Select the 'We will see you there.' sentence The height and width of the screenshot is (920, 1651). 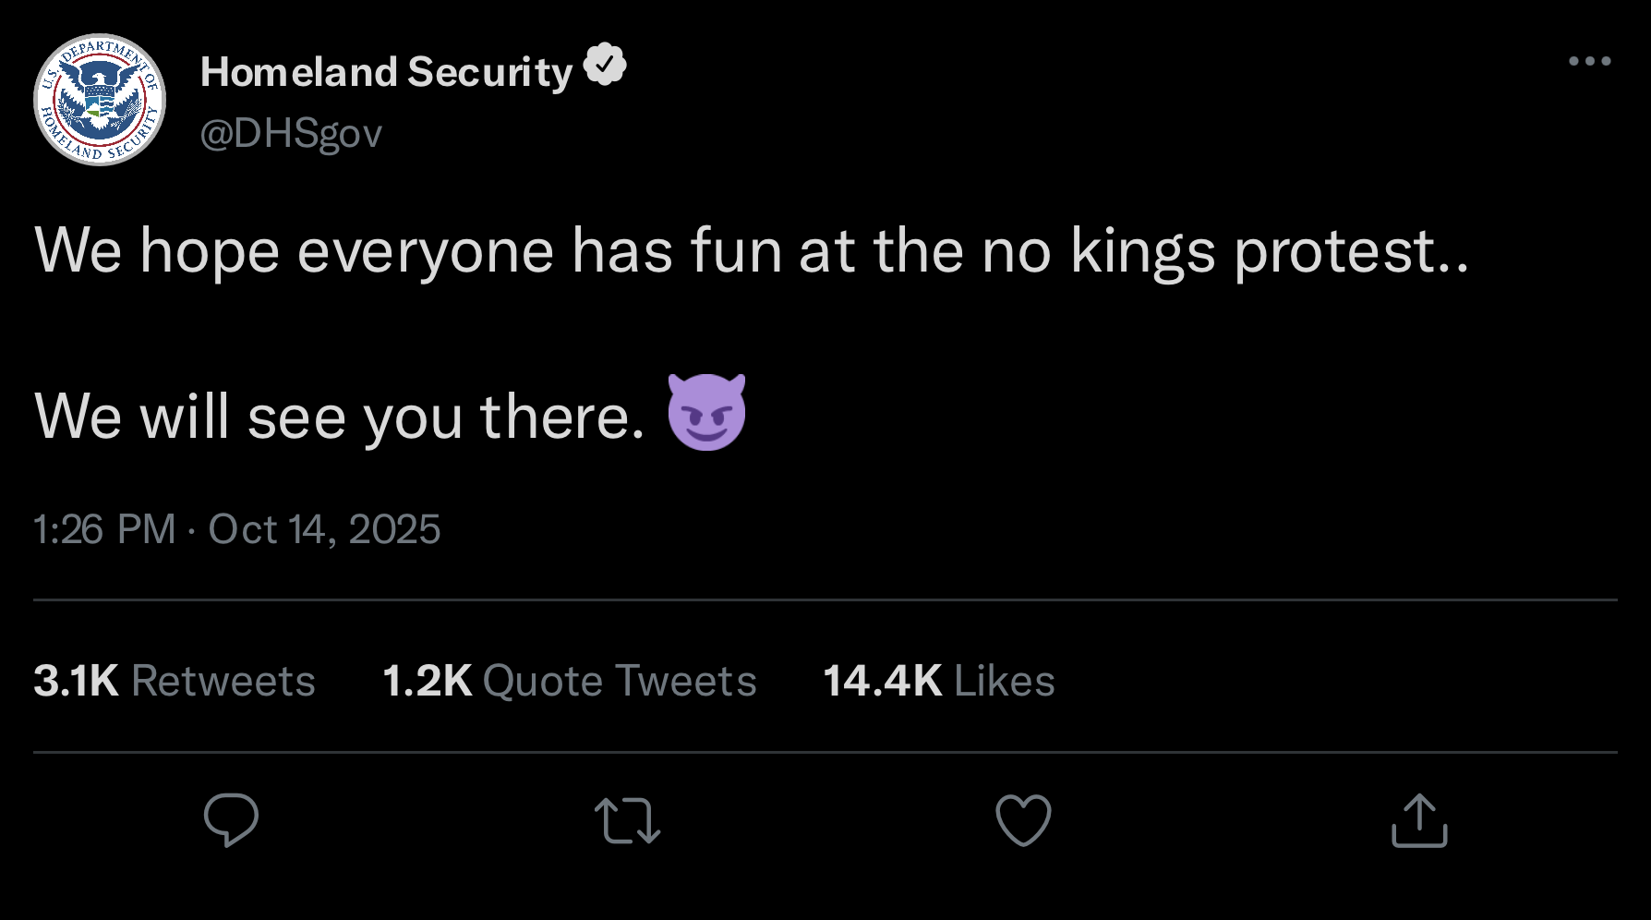click(x=339, y=417)
